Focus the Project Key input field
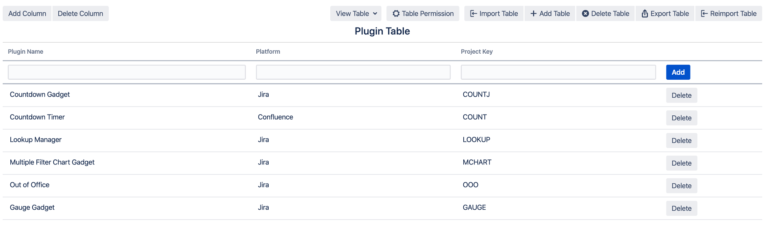The width and height of the screenshot is (766, 225). click(x=558, y=72)
